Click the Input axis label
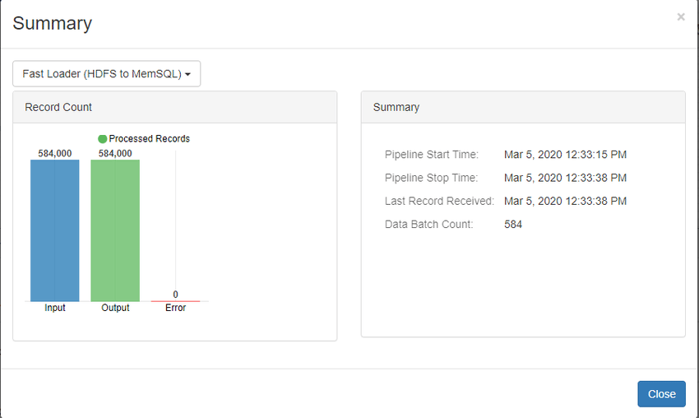The image size is (699, 418). click(x=55, y=309)
